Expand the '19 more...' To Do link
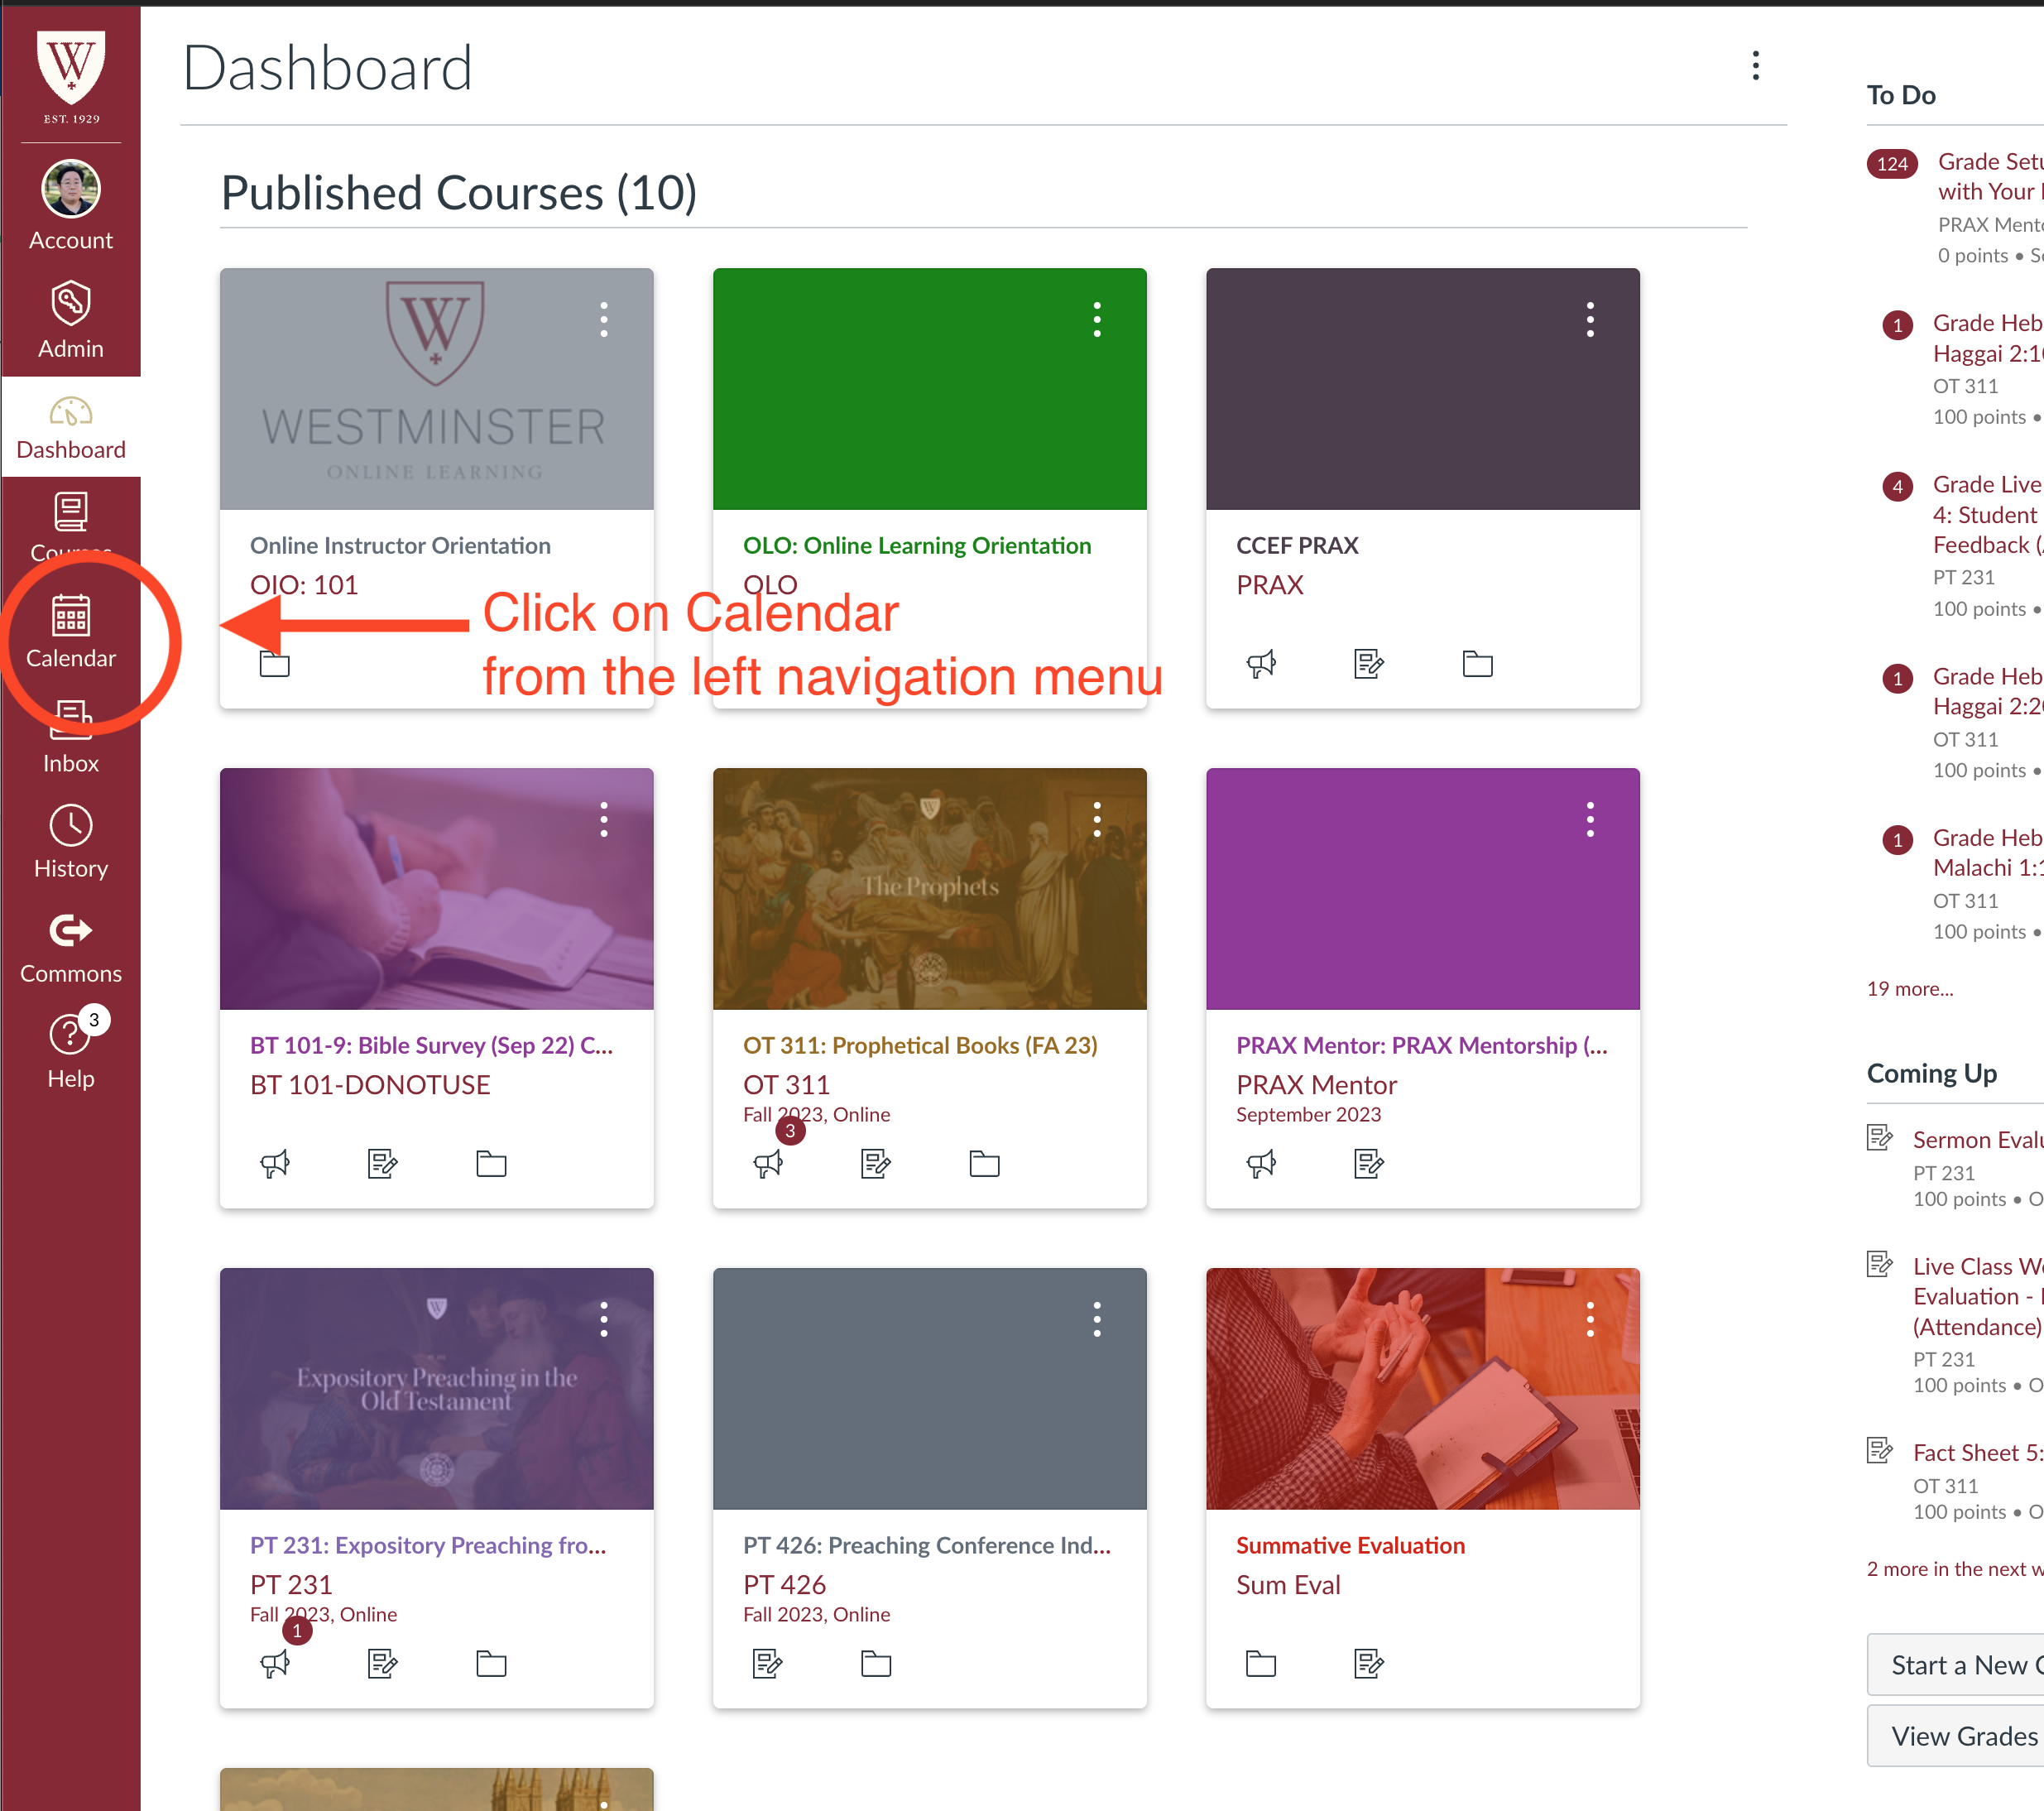This screenshot has width=2044, height=1811. click(1909, 989)
